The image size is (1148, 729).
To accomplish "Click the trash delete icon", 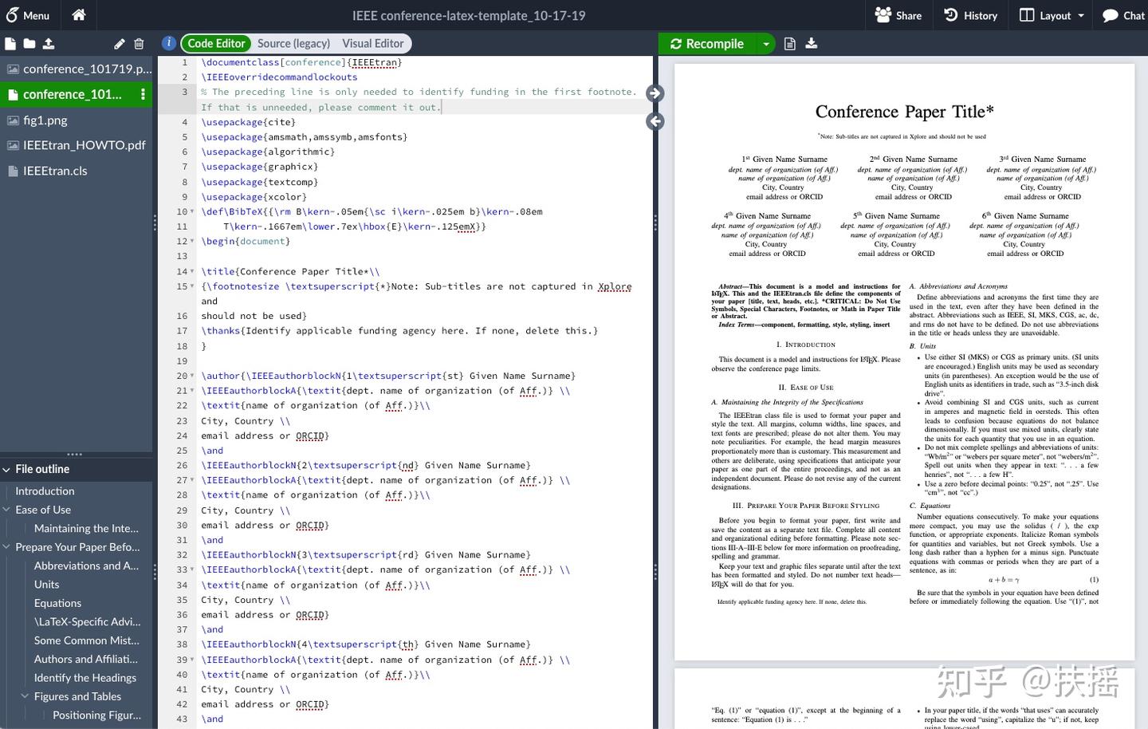I will pyautogui.click(x=139, y=44).
